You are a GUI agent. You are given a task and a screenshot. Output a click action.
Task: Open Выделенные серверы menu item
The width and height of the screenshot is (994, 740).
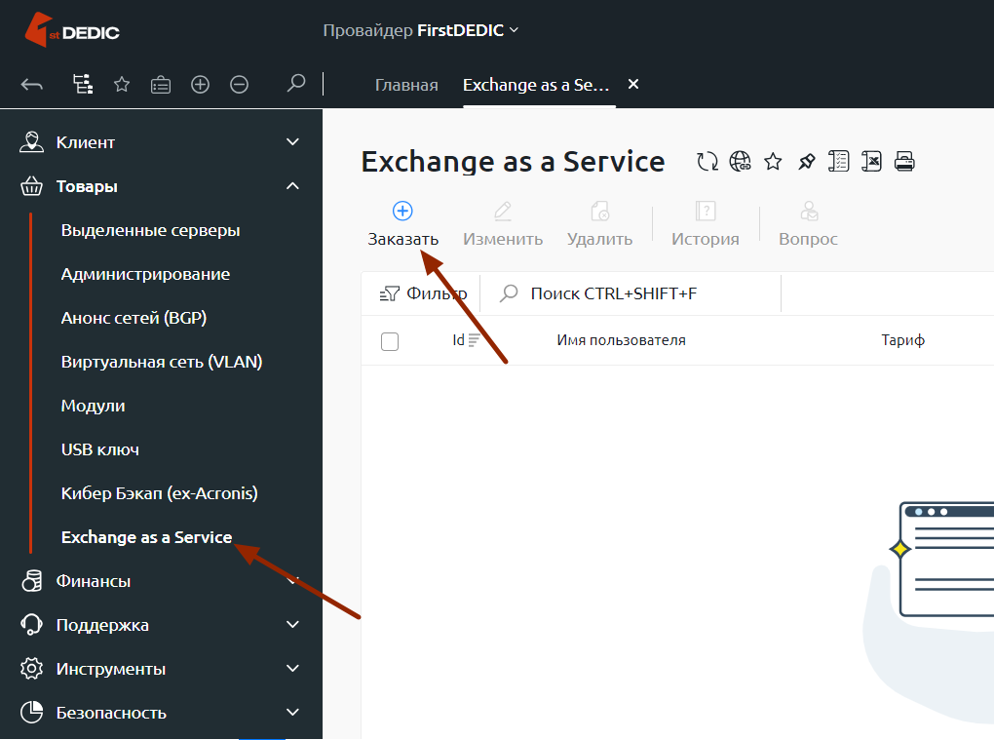150,230
